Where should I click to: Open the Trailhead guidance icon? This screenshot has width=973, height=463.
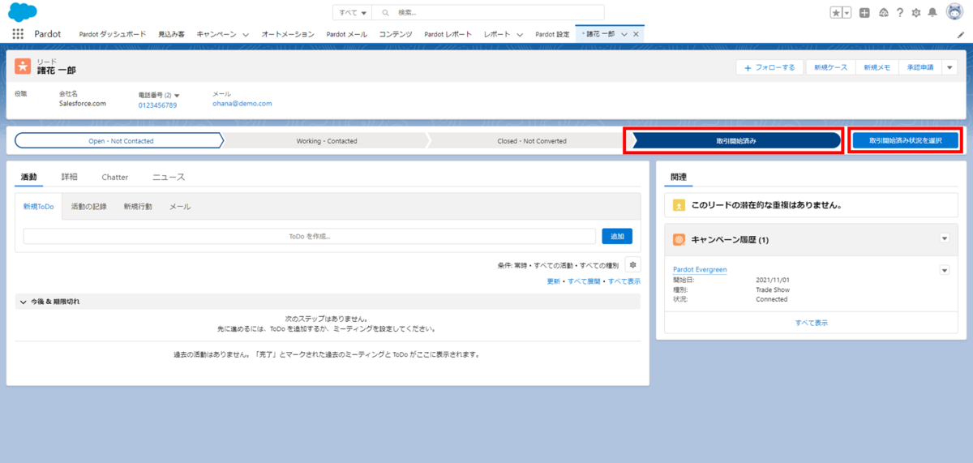884,12
